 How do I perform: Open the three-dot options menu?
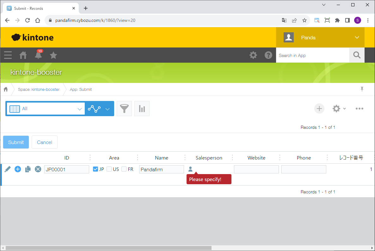point(359,109)
